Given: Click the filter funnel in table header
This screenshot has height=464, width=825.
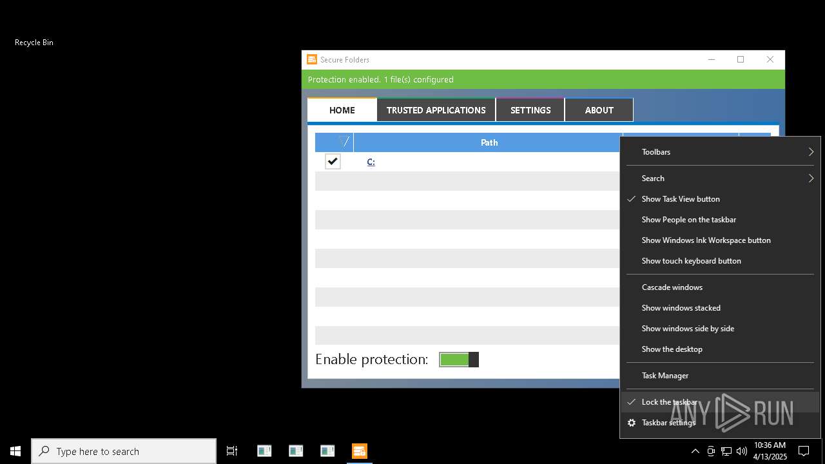Looking at the screenshot, I should (344, 142).
